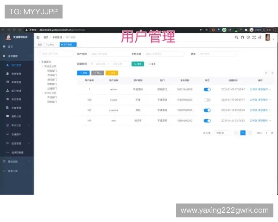Screen dimensions: 278x222
Task: Click the user avatar in the header
Action: click(267, 37)
